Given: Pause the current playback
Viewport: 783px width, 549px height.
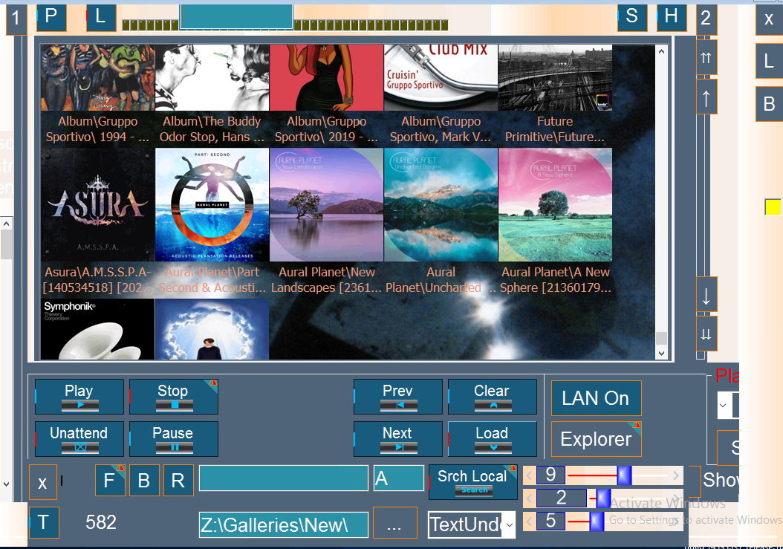Looking at the screenshot, I should pyautogui.click(x=174, y=439).
